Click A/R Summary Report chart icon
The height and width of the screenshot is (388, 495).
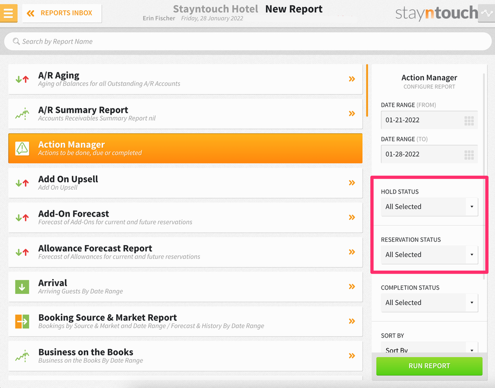[22, 114]
